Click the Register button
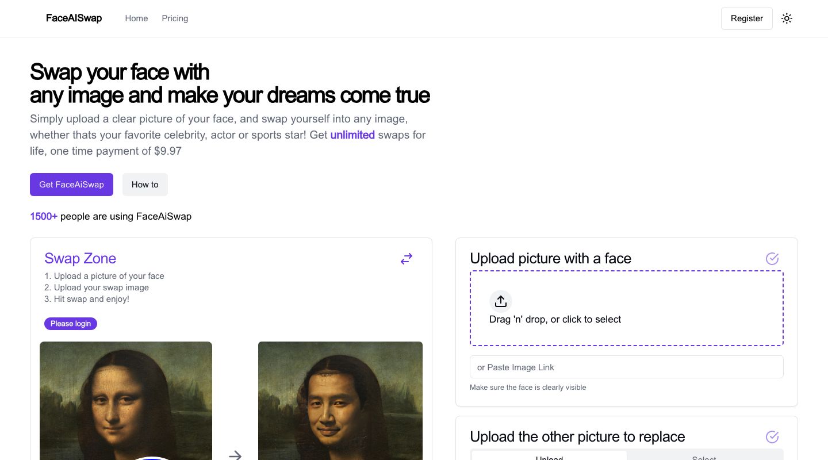This screenshot has width=828, height=460. coord(747,18)
